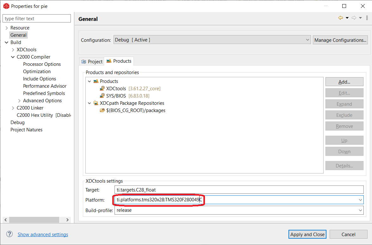Select Processor Options tree item
Screen dimensions: 372x245
pyautogui.click(x=42, y=64)
